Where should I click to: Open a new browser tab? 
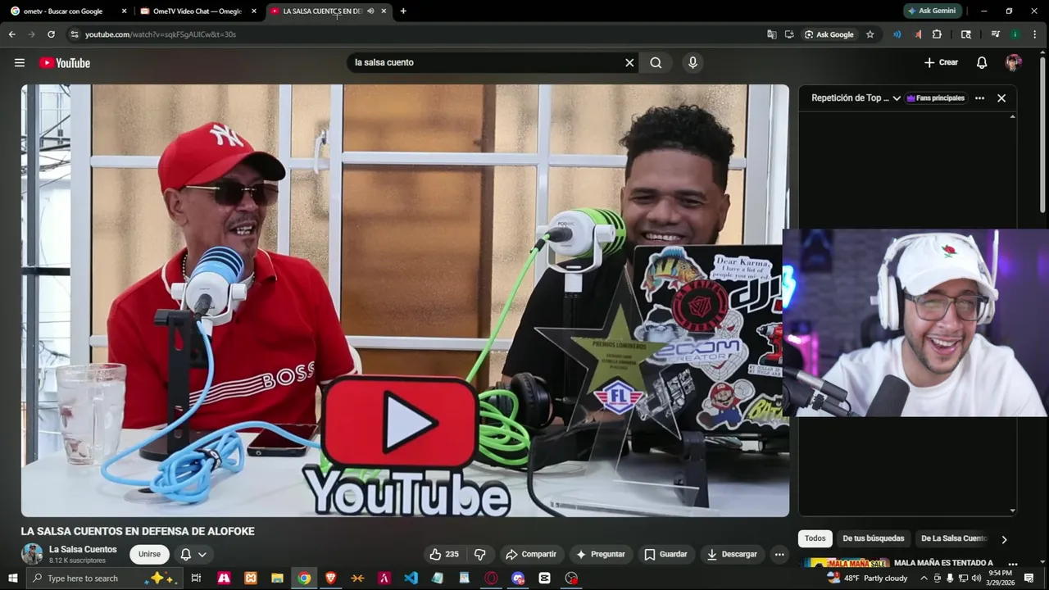click(x=402, y=11)
